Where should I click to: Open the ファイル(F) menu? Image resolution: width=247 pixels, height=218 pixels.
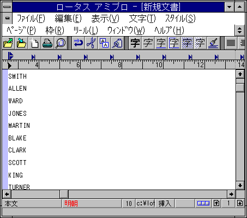tap(31, 19)
